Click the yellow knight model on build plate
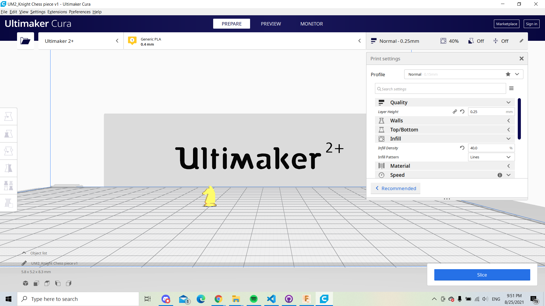Screen dimensions: 545x306 (209, 196)
